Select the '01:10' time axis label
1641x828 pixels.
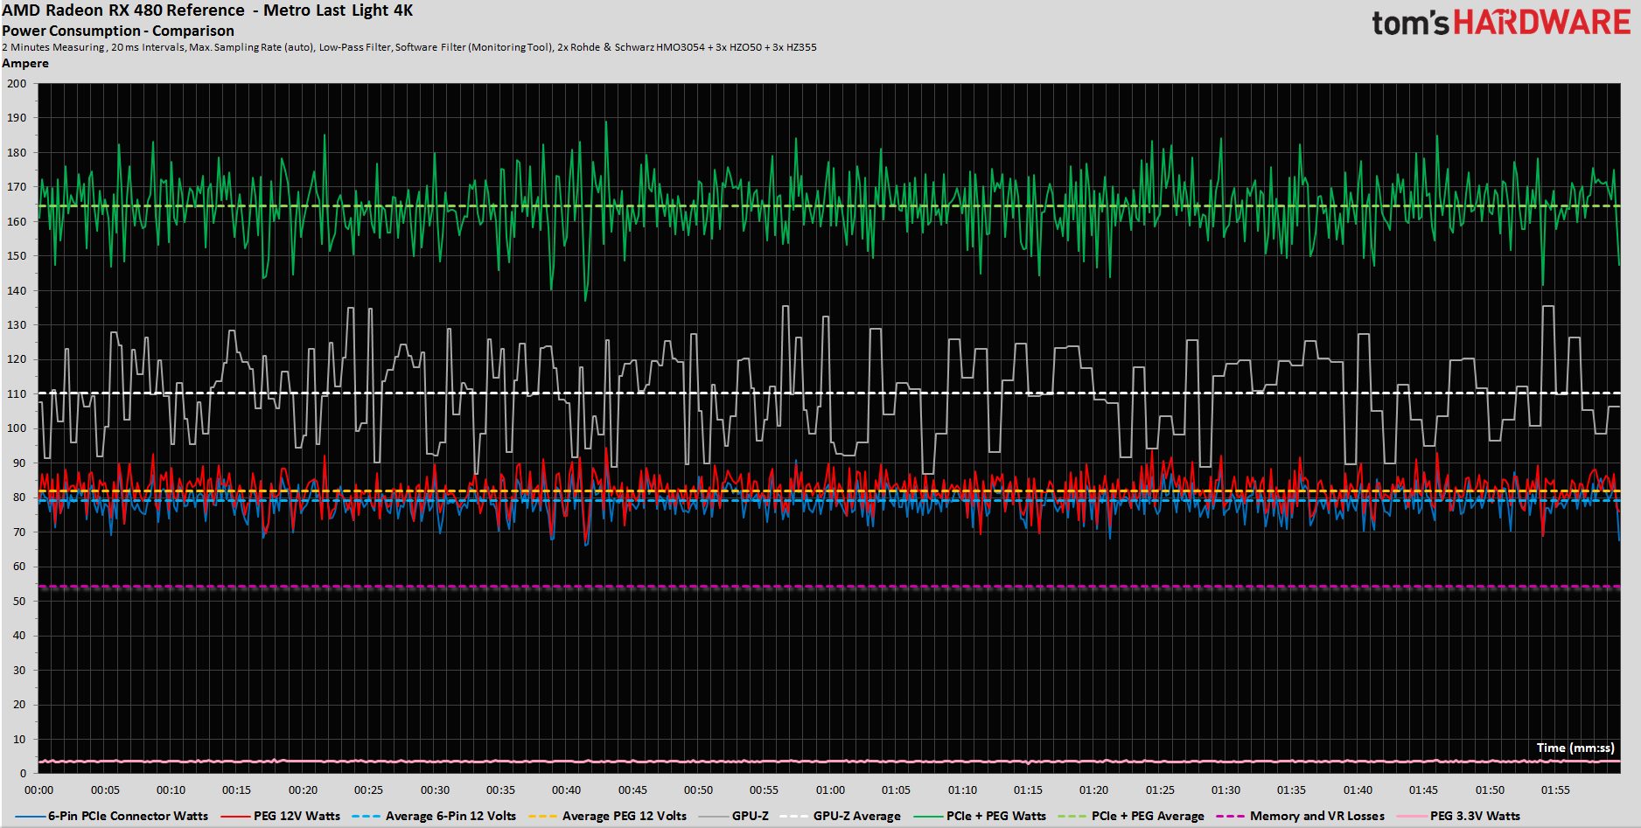point(962,790)
